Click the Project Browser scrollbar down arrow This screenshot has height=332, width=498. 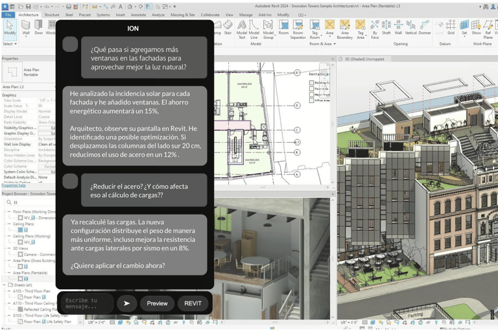point(80,322)
